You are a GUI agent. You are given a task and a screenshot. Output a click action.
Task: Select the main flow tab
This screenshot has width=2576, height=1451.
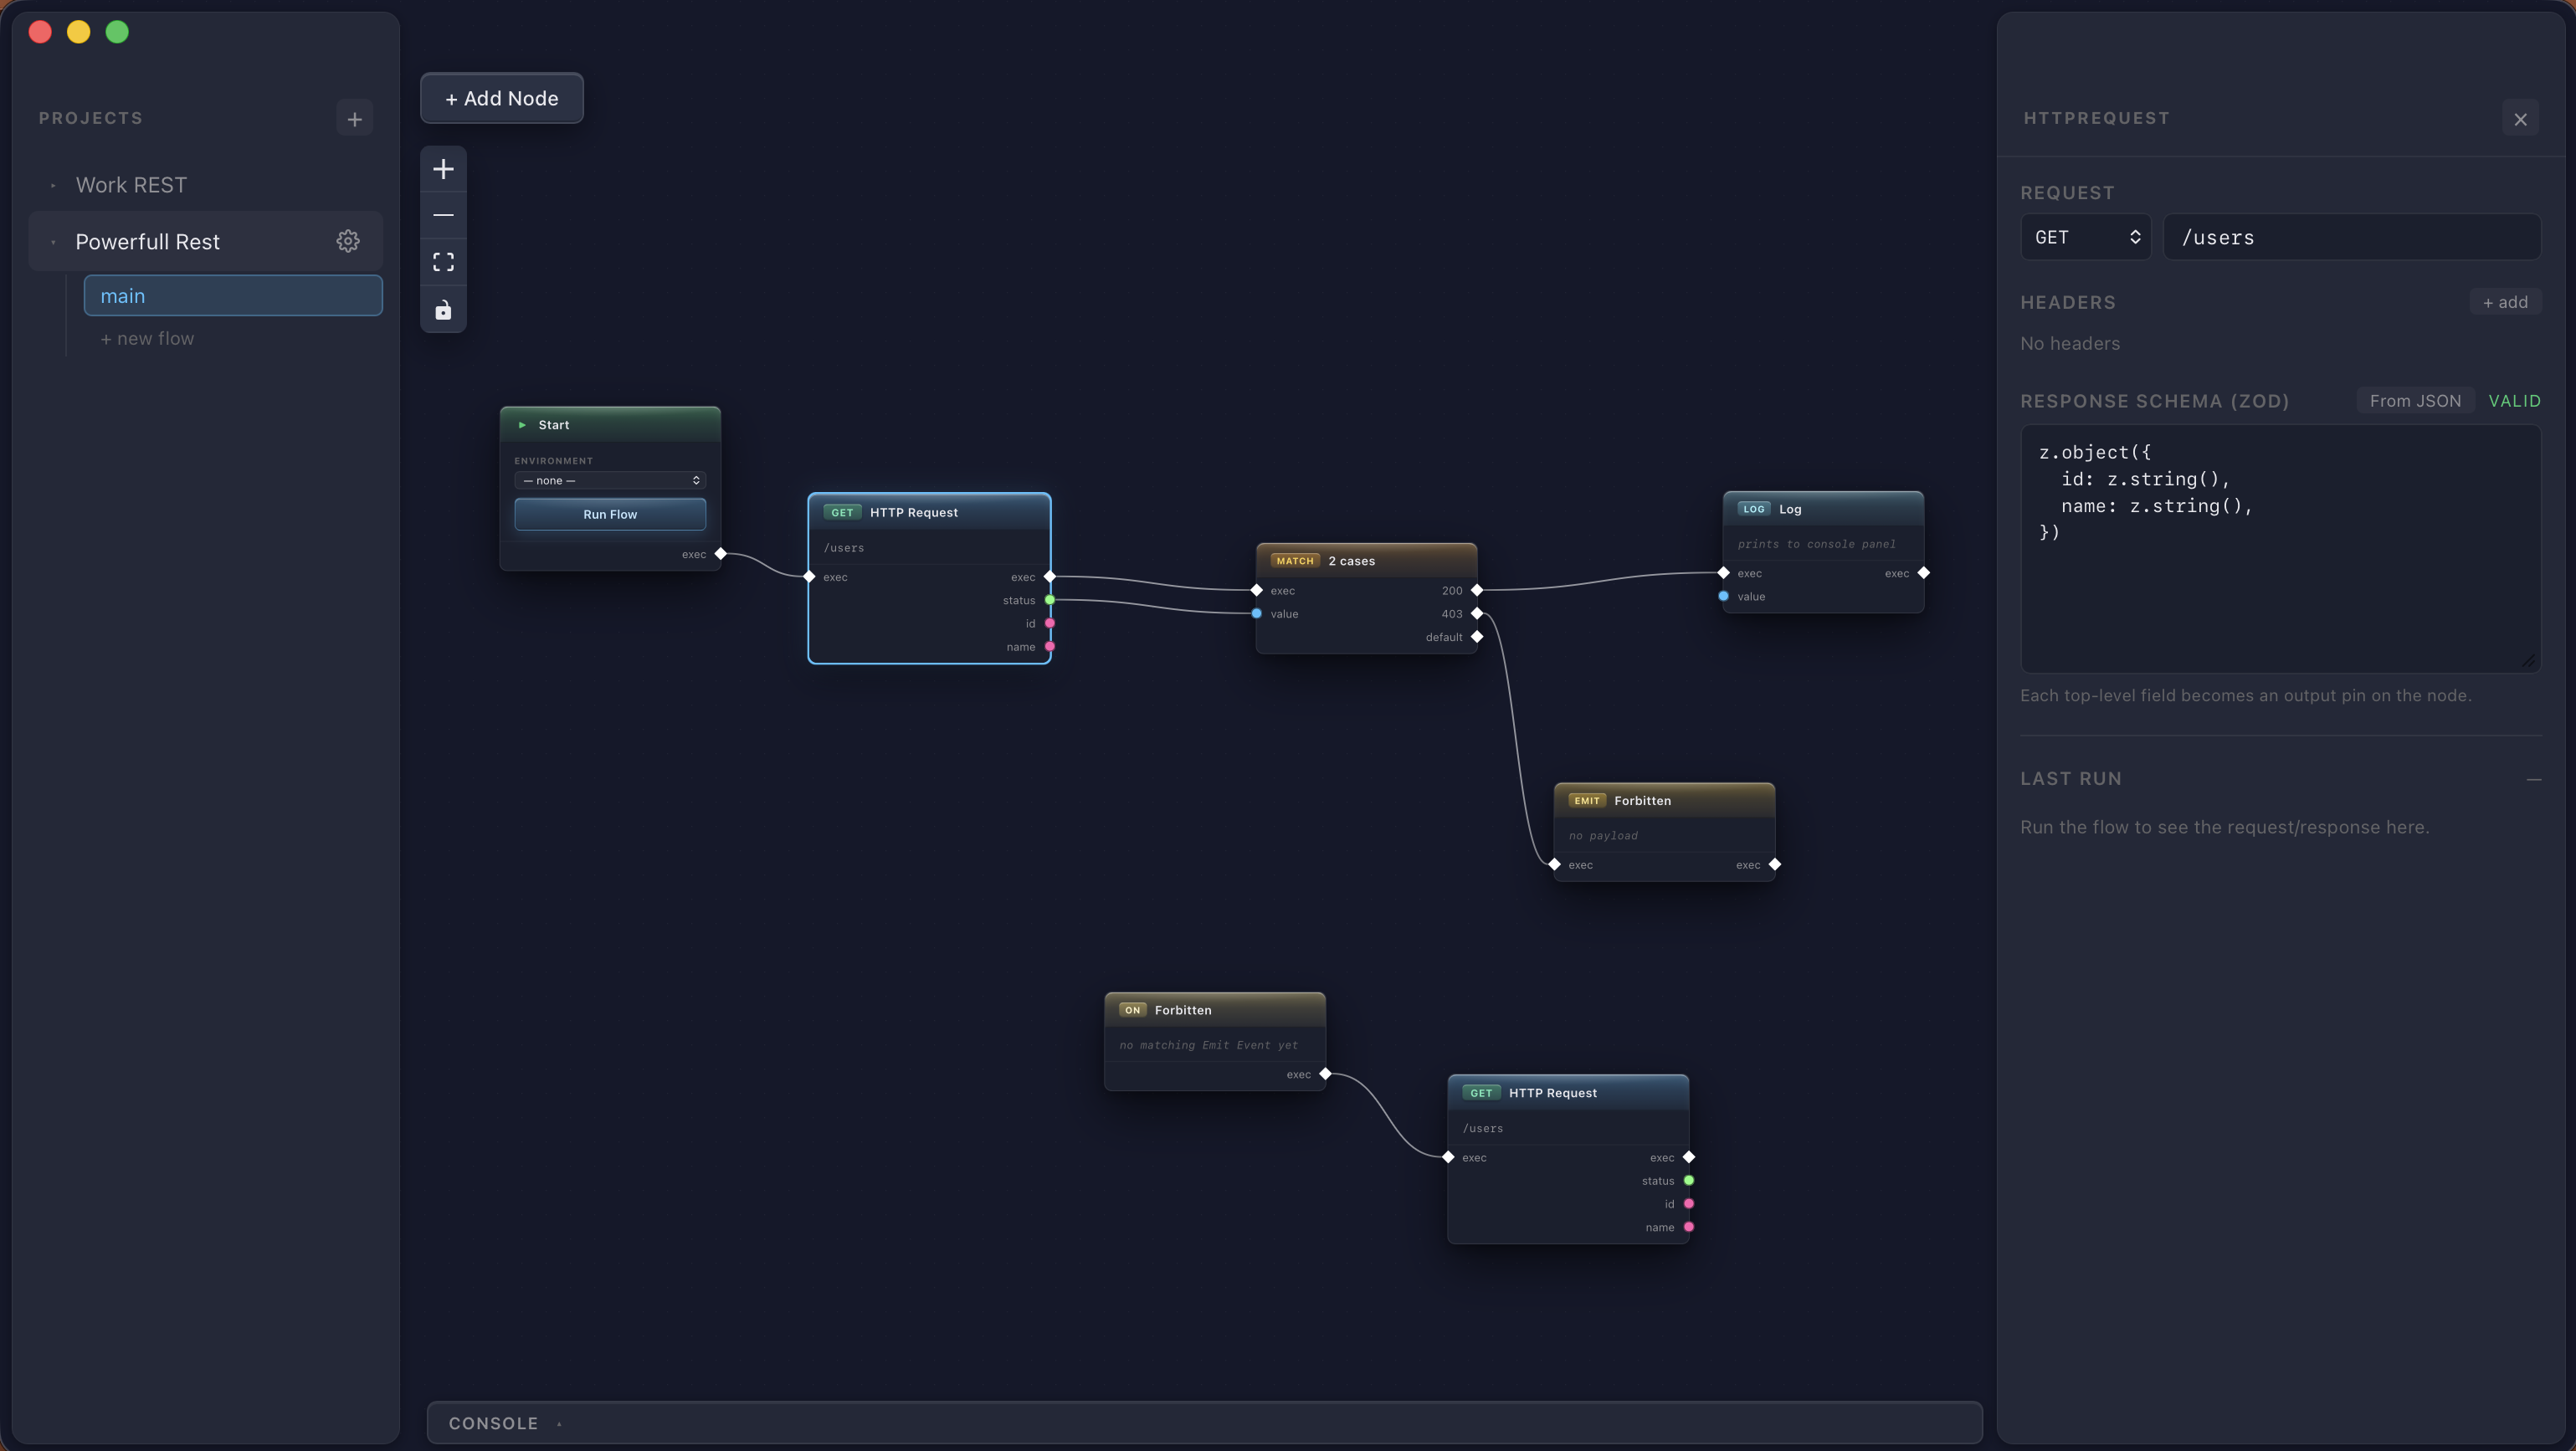(x=233, y=295)
